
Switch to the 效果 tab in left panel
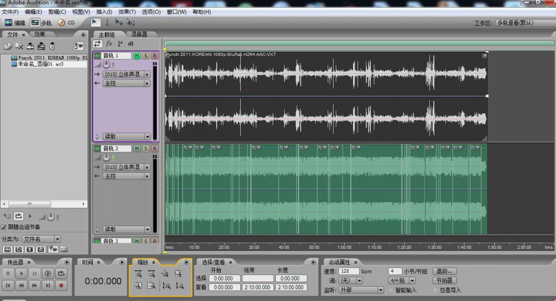click(39, 34)
